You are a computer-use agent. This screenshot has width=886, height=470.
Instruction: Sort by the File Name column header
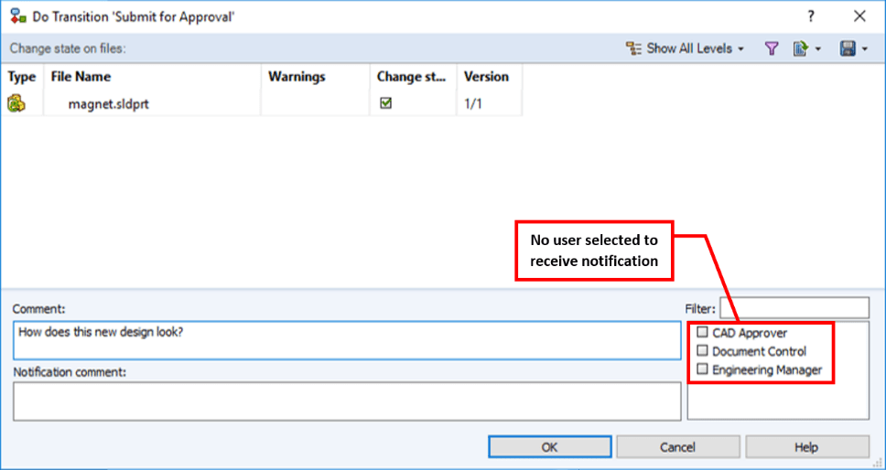click(x=81, y=77)
